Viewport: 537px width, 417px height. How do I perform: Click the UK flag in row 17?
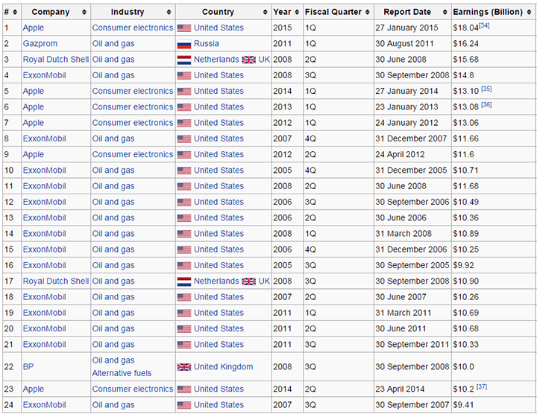(x=248, y=281)
